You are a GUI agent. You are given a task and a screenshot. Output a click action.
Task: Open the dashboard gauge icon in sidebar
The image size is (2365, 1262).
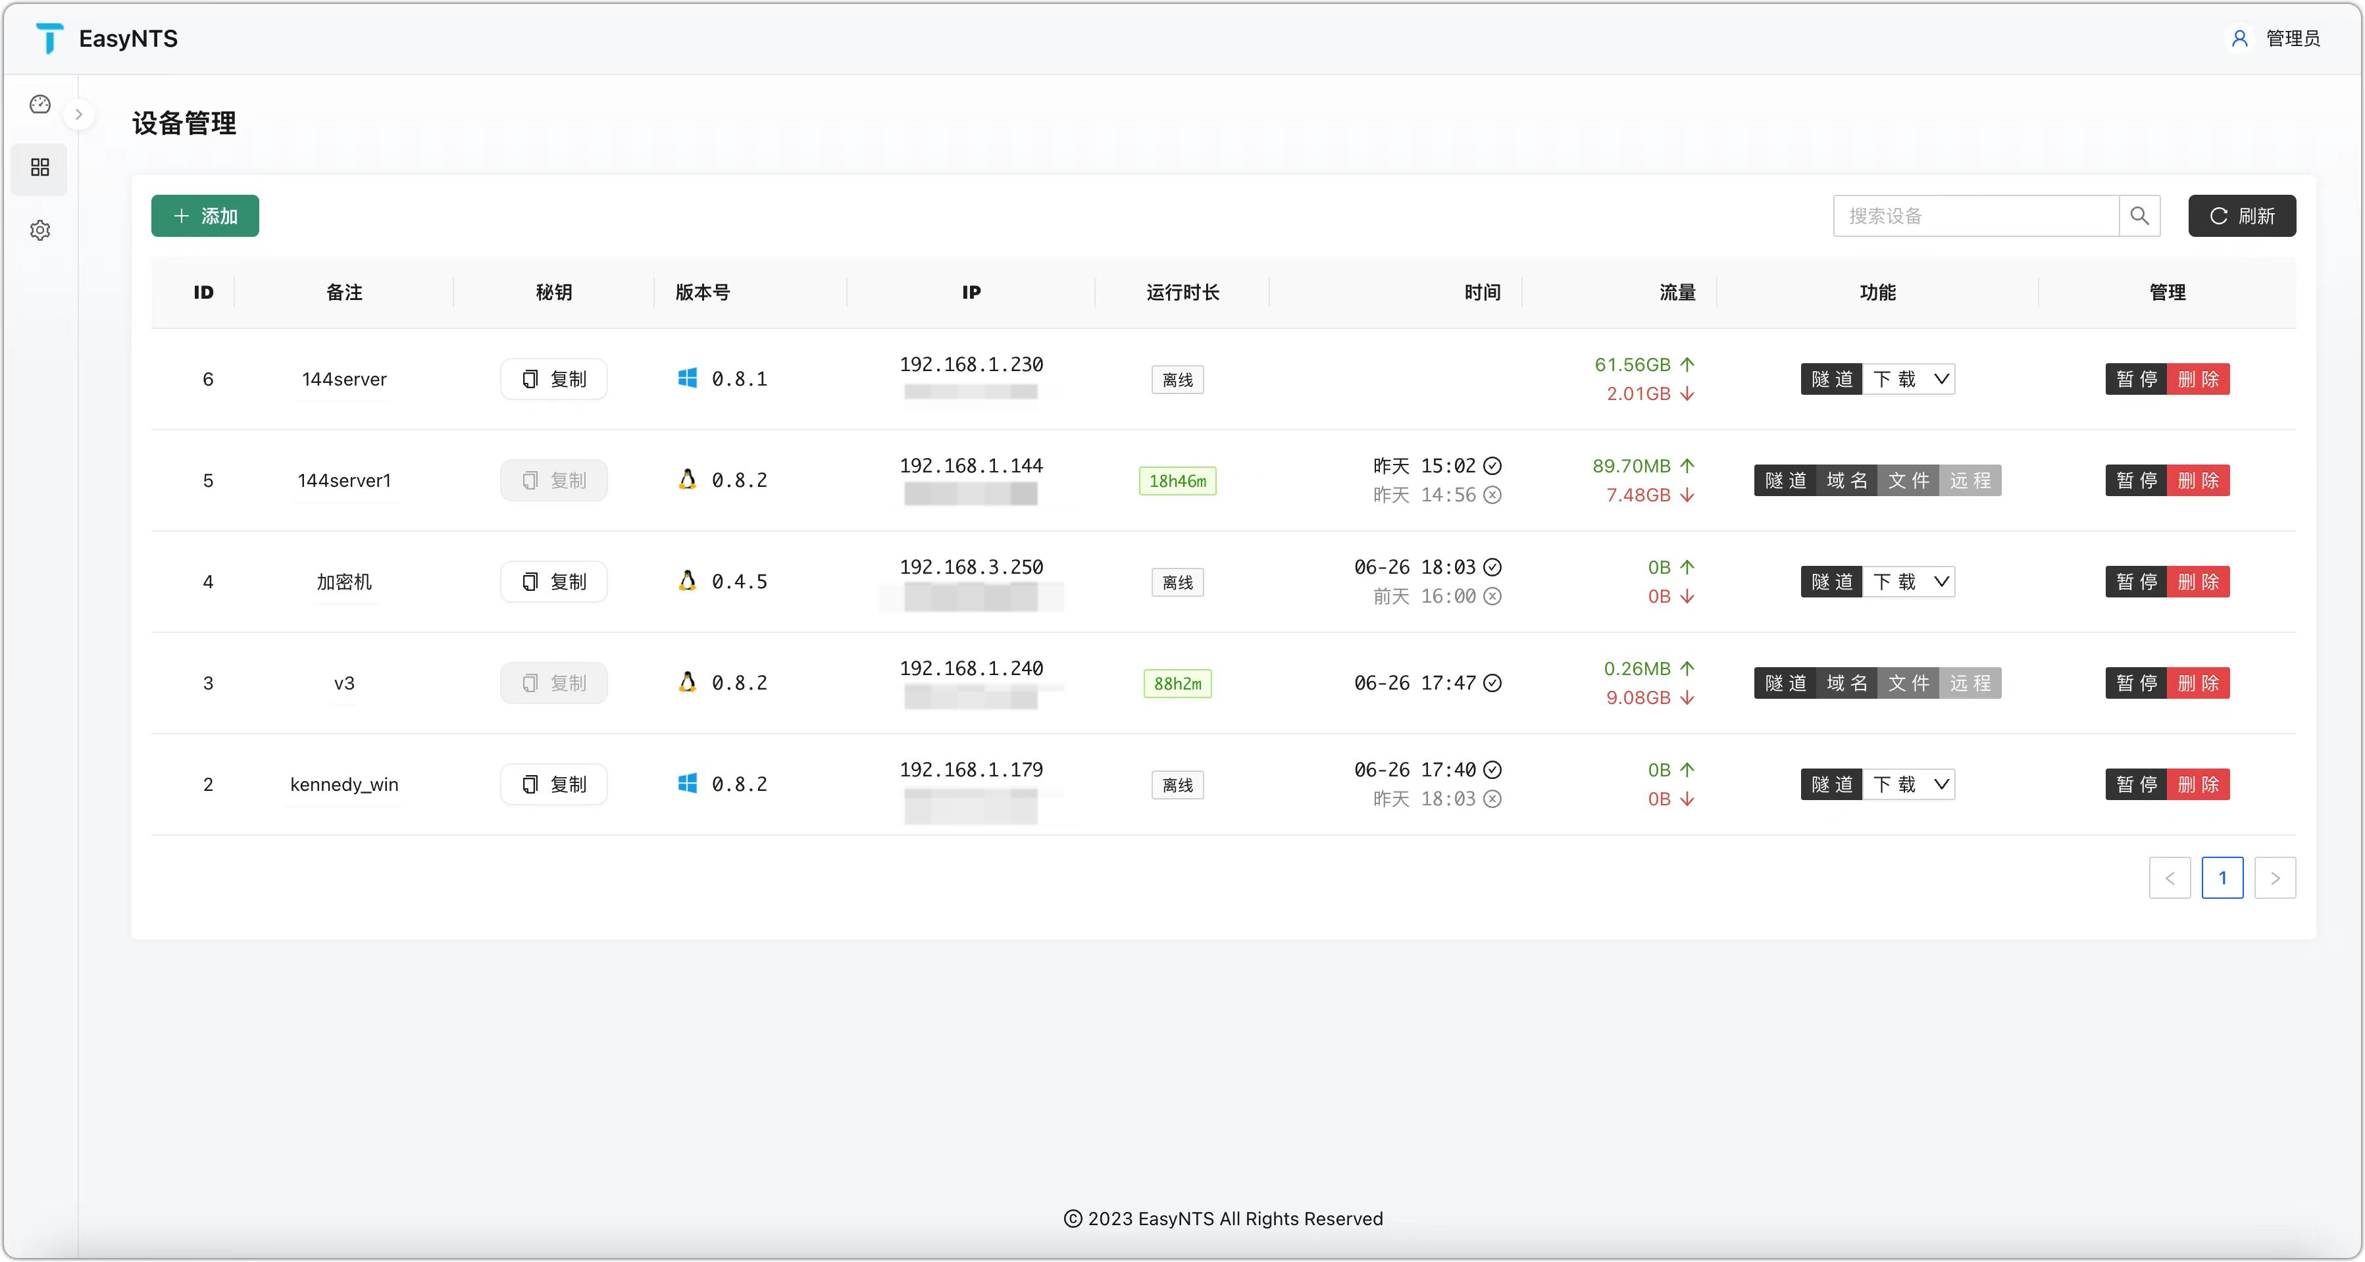[x=39, y=105]
